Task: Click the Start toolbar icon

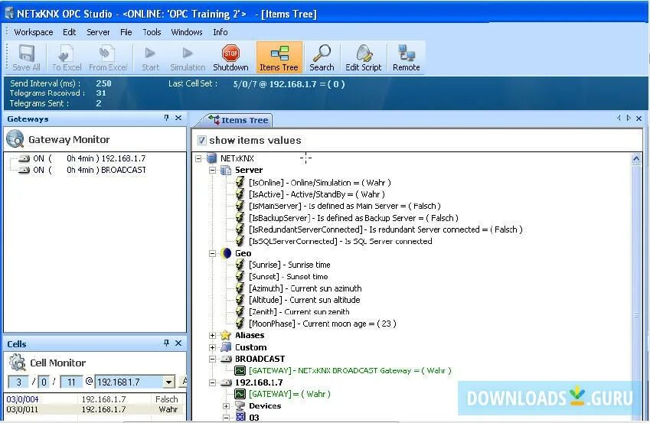Action: click(x=150, y=57)
